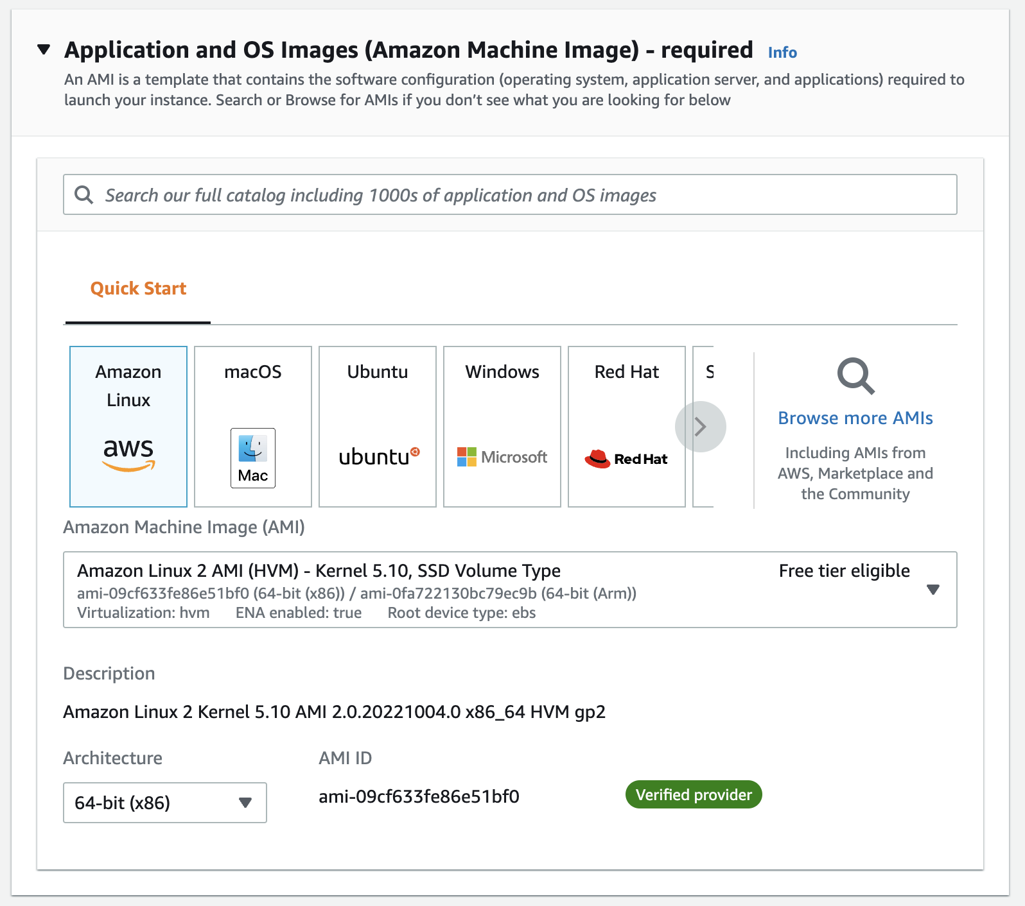Click the Mac Finder icon

coord(253,458)
